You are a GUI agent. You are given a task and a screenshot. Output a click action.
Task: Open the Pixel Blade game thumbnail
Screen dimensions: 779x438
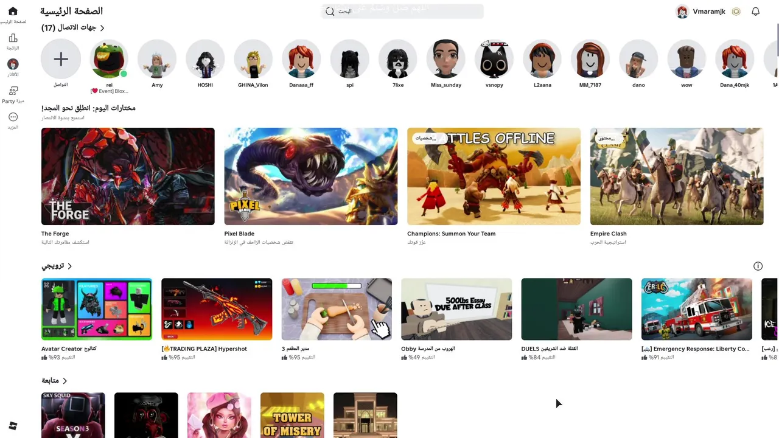pyautogui.click(x=311, y=176)
